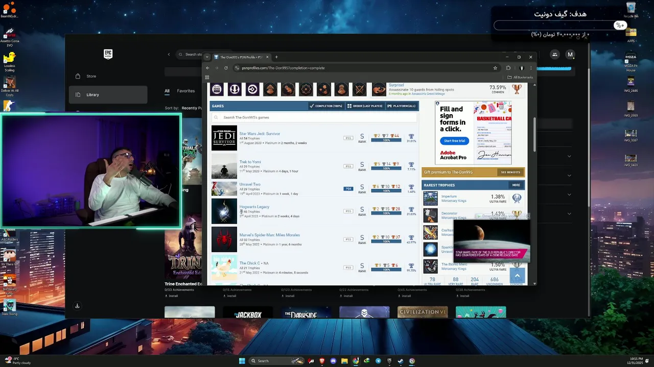The image size is (654, 367).
Task: Click the Epic launcher downloads arrow icon
Action: pos(77,306)
